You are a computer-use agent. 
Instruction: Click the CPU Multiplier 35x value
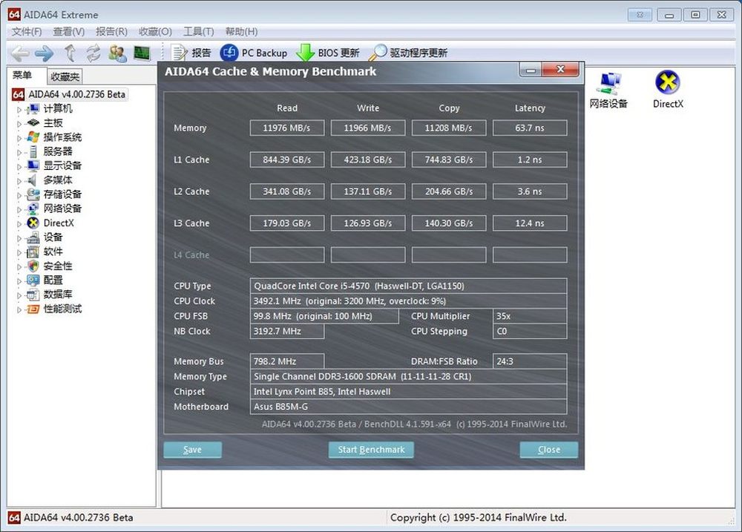[530, 316]
